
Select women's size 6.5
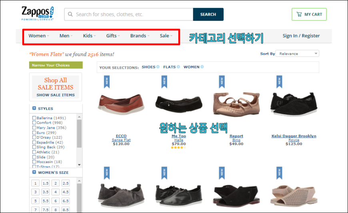[x=66, y=201]
